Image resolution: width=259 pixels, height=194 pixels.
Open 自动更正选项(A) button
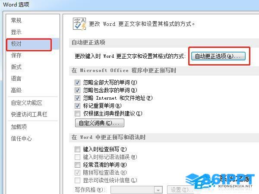[218, 56]
